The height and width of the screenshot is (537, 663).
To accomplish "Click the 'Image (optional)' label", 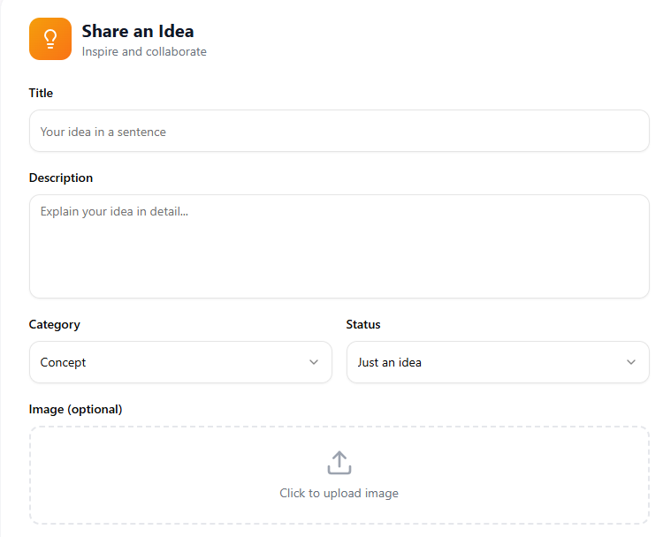I will [x=76, y=409].
